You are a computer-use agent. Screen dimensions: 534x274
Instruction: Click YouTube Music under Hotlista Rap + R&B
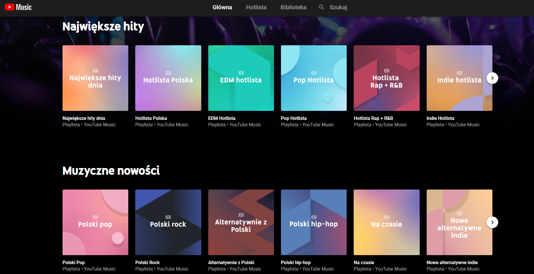(x=391, y=125)
